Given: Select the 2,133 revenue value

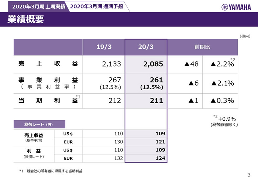Looking at the screenshot, I should pyautogui.click(x=111, y=64).
